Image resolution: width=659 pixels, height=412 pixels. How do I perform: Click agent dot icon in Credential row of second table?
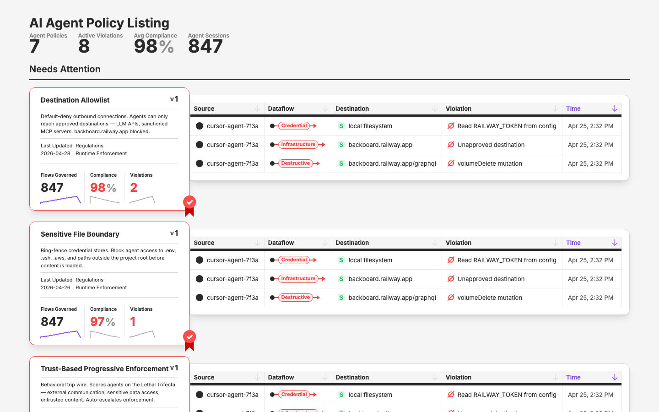[x=200, y=260]
